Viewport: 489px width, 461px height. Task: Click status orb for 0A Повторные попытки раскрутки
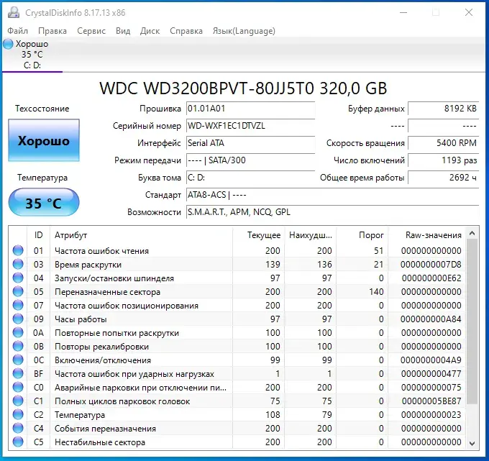pyautogui.click(x=18, y=333)
